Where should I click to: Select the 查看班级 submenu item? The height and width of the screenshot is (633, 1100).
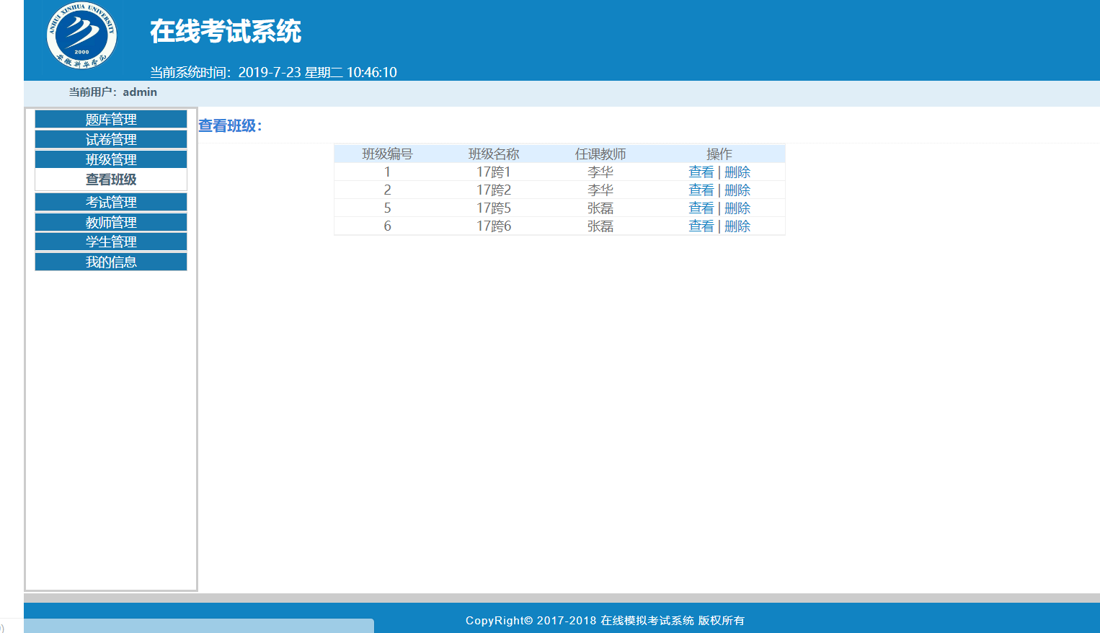111,180
